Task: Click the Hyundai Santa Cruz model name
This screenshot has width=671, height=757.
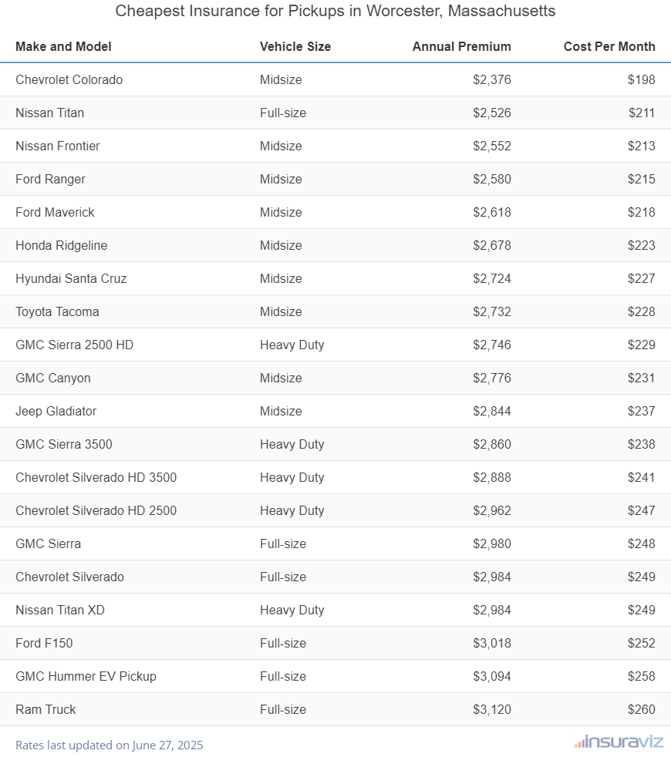Action: 71,278
